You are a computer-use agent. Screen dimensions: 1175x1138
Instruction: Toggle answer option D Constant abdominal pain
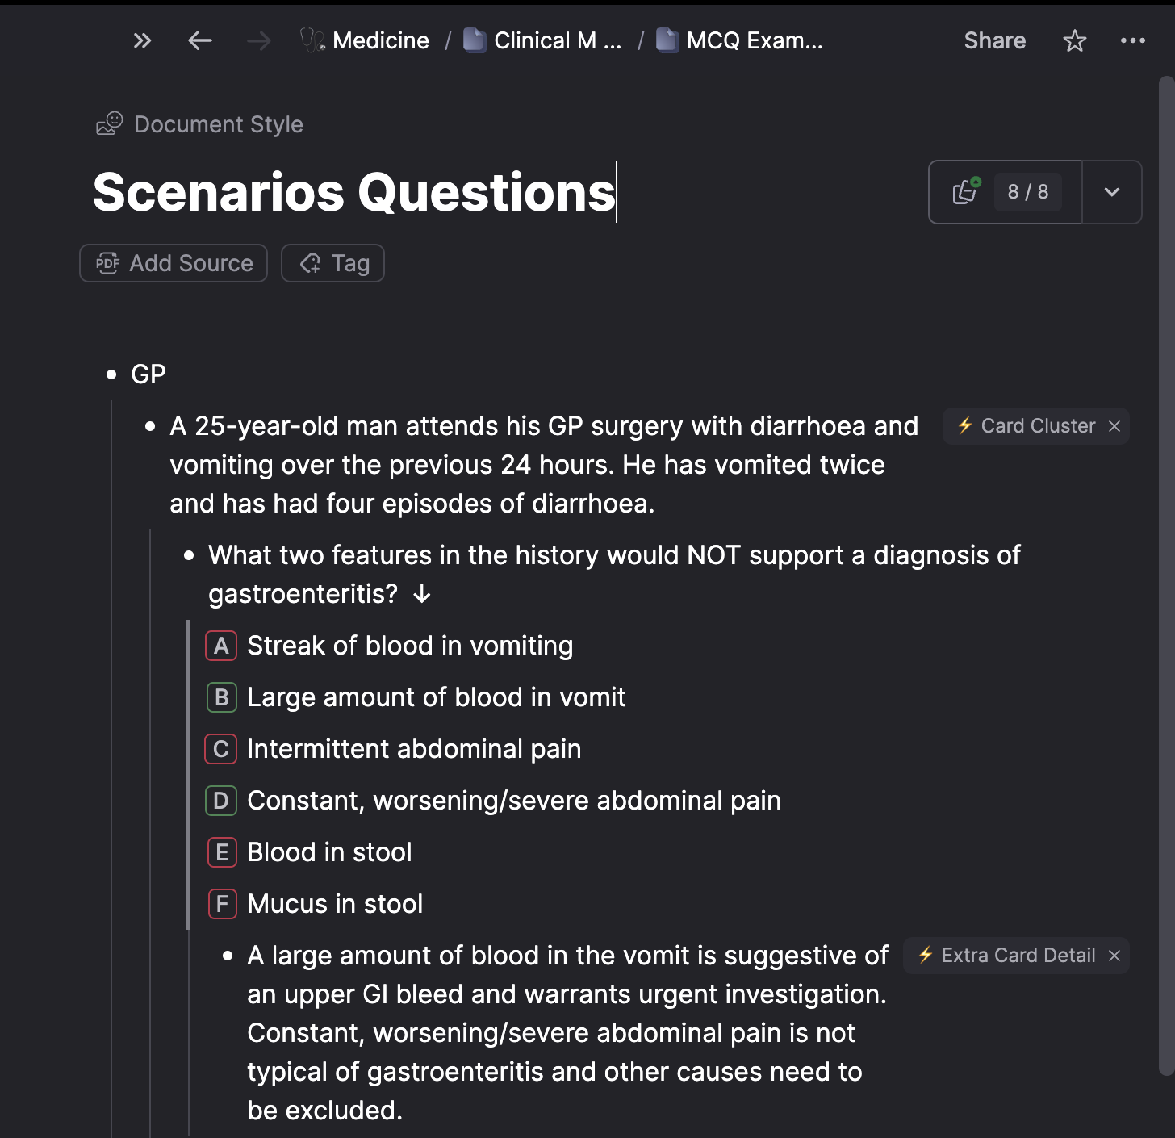point(221,801)
